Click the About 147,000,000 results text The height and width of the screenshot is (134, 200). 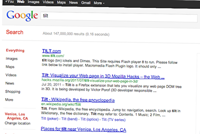tap(76, 34)
